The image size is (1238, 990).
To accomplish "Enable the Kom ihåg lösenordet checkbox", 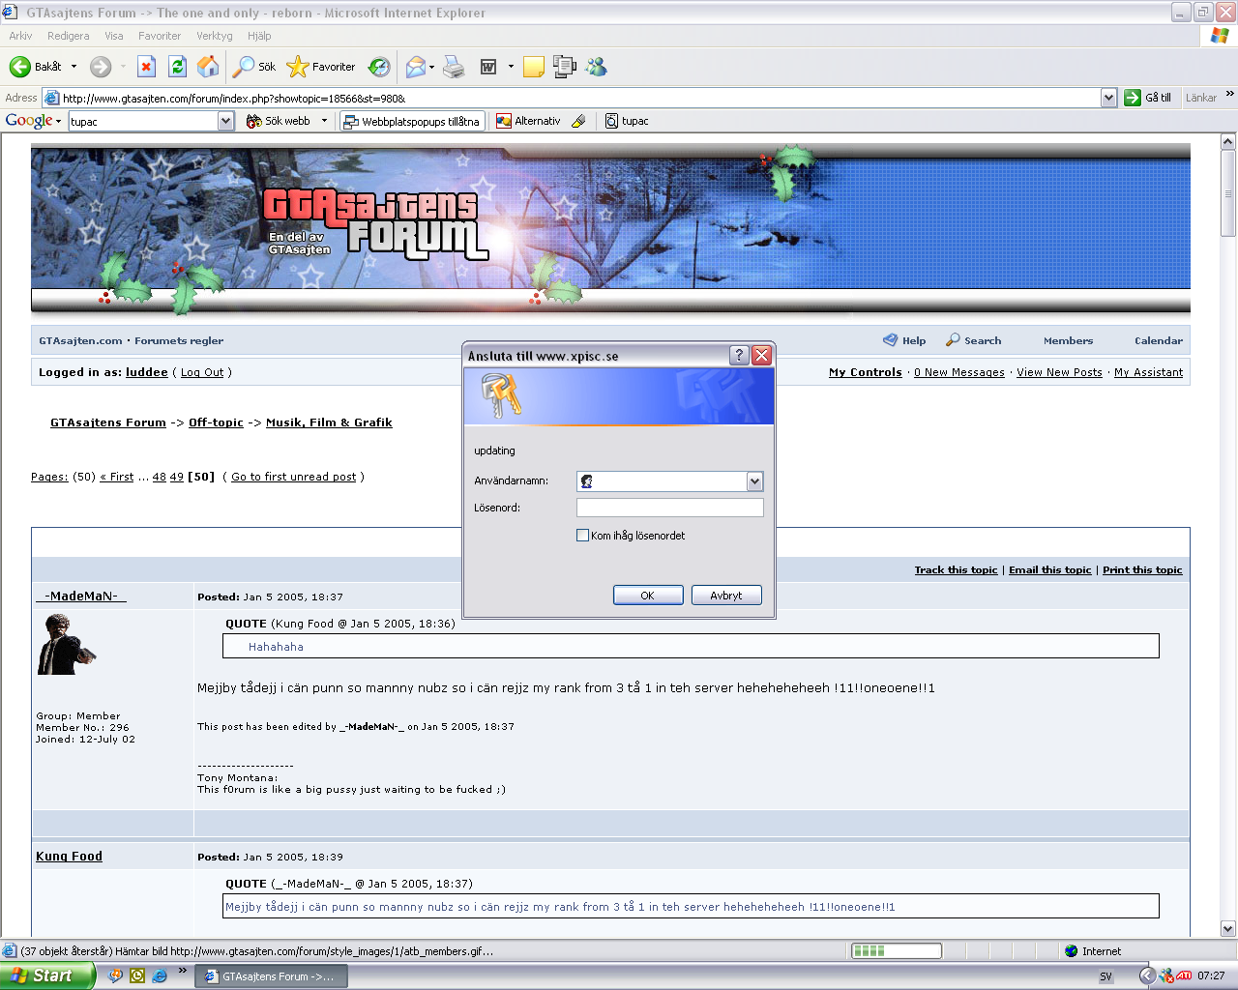I will point(582,536).
